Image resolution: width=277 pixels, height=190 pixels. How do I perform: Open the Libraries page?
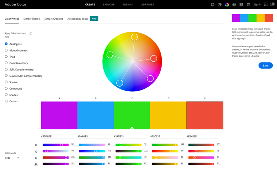tap(147, 5)
